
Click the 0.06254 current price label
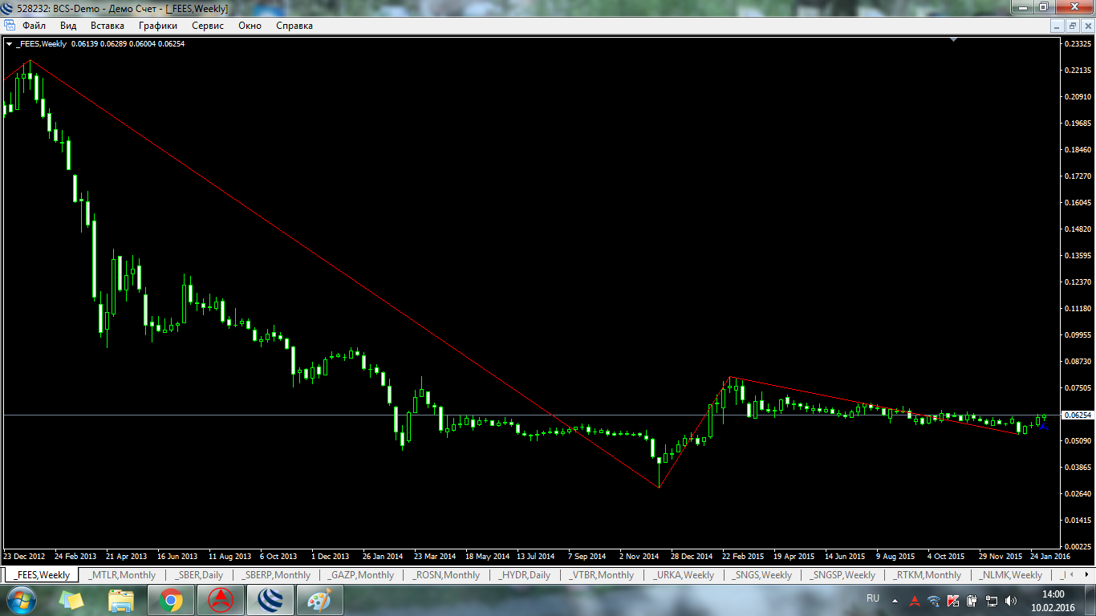point(1076,415)
